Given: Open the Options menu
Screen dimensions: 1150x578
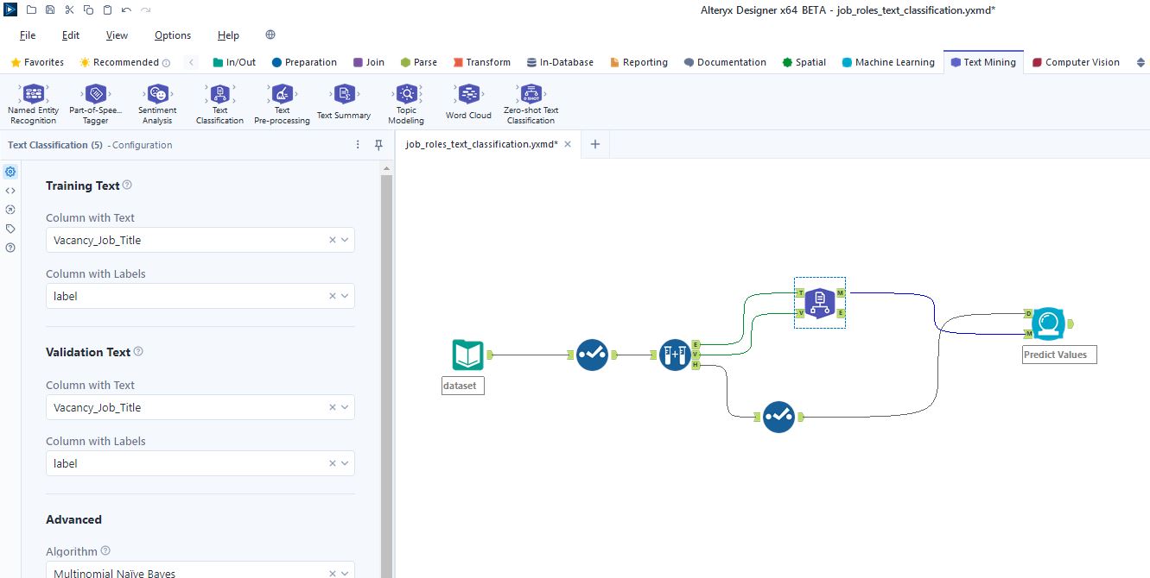Looking at the screenshot, I should (172, 35).
